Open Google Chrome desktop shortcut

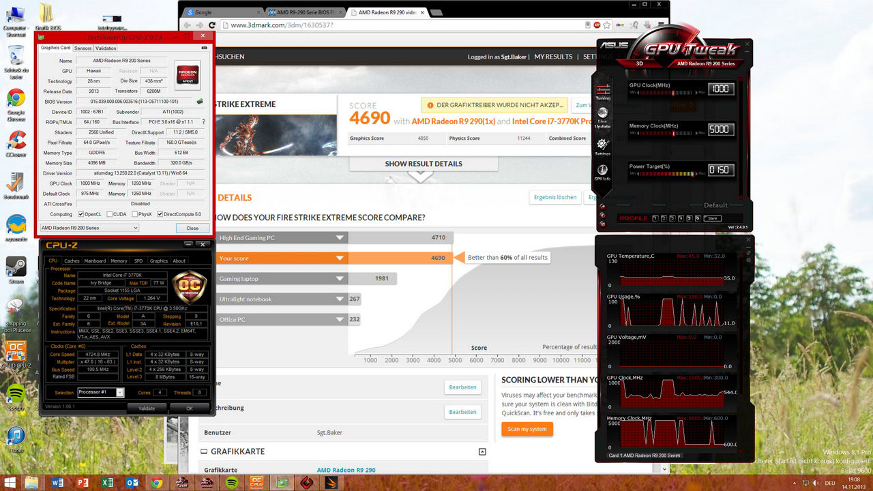(16, 103)
